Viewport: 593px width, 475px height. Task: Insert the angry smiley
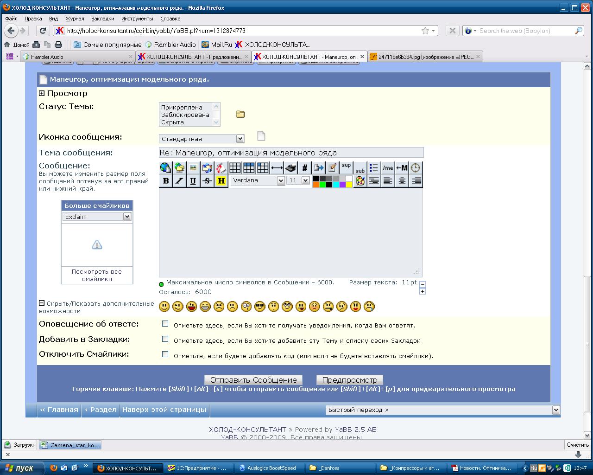(x=219, y=306)
